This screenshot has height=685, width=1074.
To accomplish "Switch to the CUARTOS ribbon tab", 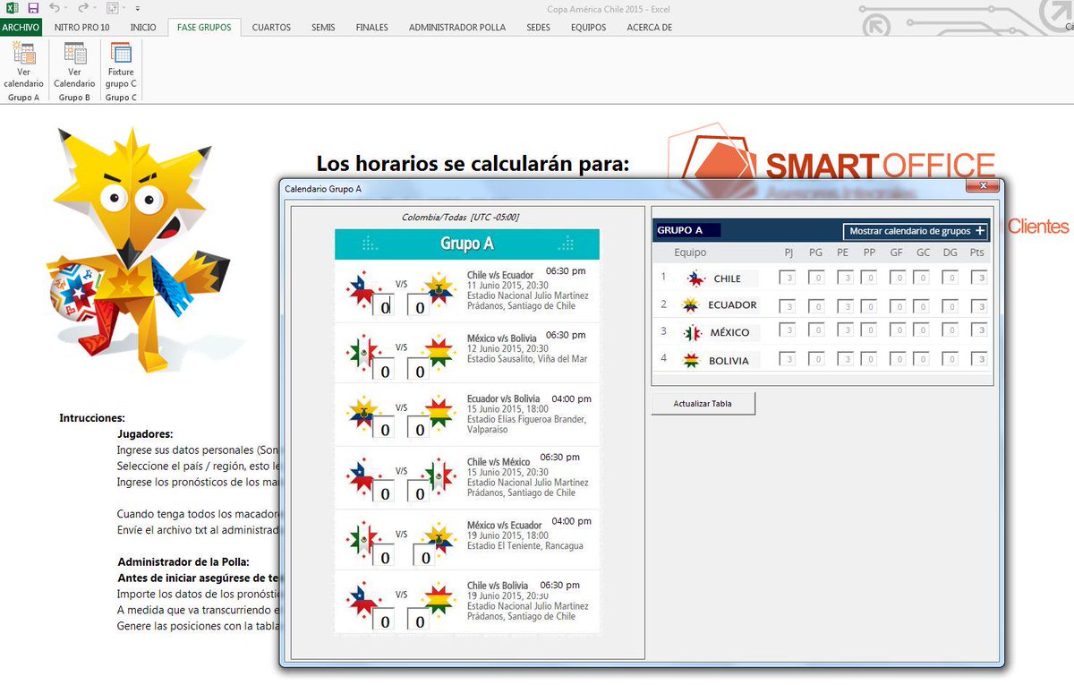I will pos(271,28).
